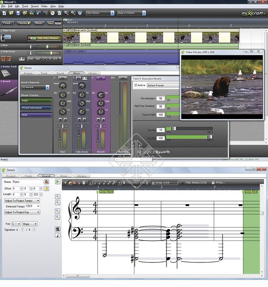Image resolution: width=268 pixels, height=287 pixels.
Task: Click the green play button in Sound panel
Action: pyautogui.click(x=58, y=182)
